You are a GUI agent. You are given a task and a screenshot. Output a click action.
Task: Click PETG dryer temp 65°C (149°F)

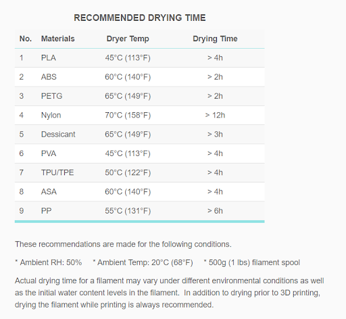[x=128, y=96]
